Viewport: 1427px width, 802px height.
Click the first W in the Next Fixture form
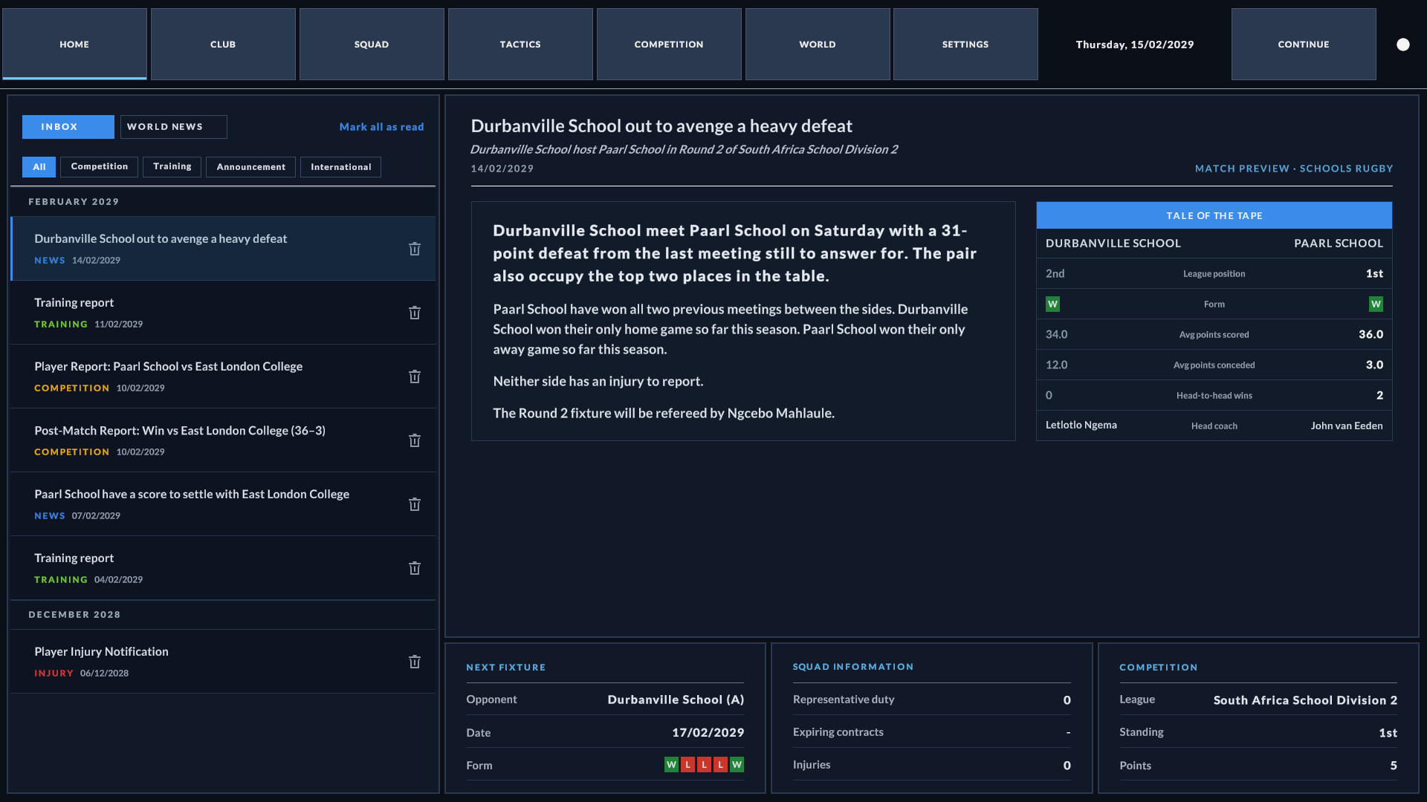pyautogui.click(x=671, y=764)
